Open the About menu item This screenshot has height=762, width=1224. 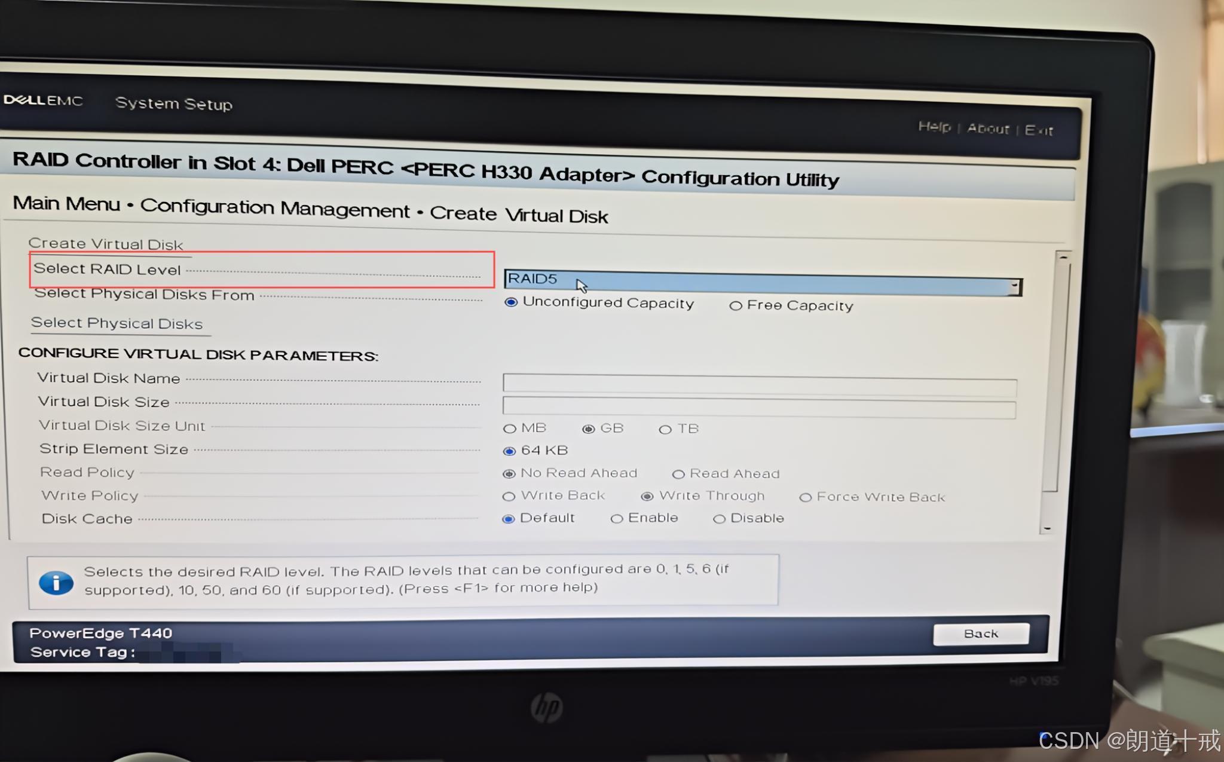988,128
